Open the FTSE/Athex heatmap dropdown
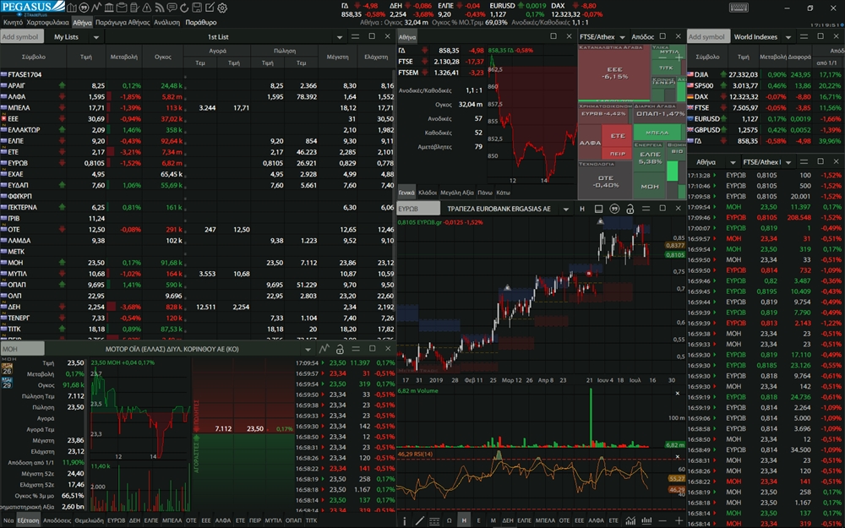The height and width of the screenshot is (528, 845). (622, 37)
